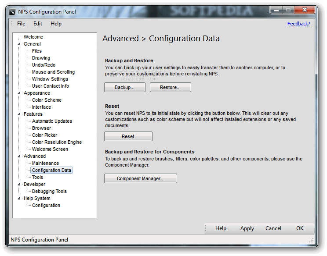The image size is (327, 256).
Task: Select the Appearance category
Action: pos(37,93)
